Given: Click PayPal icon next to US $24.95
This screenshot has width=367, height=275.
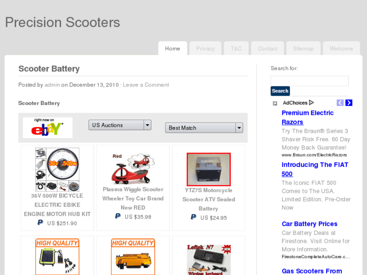Looking at the screenshot, I should (193, 217).
